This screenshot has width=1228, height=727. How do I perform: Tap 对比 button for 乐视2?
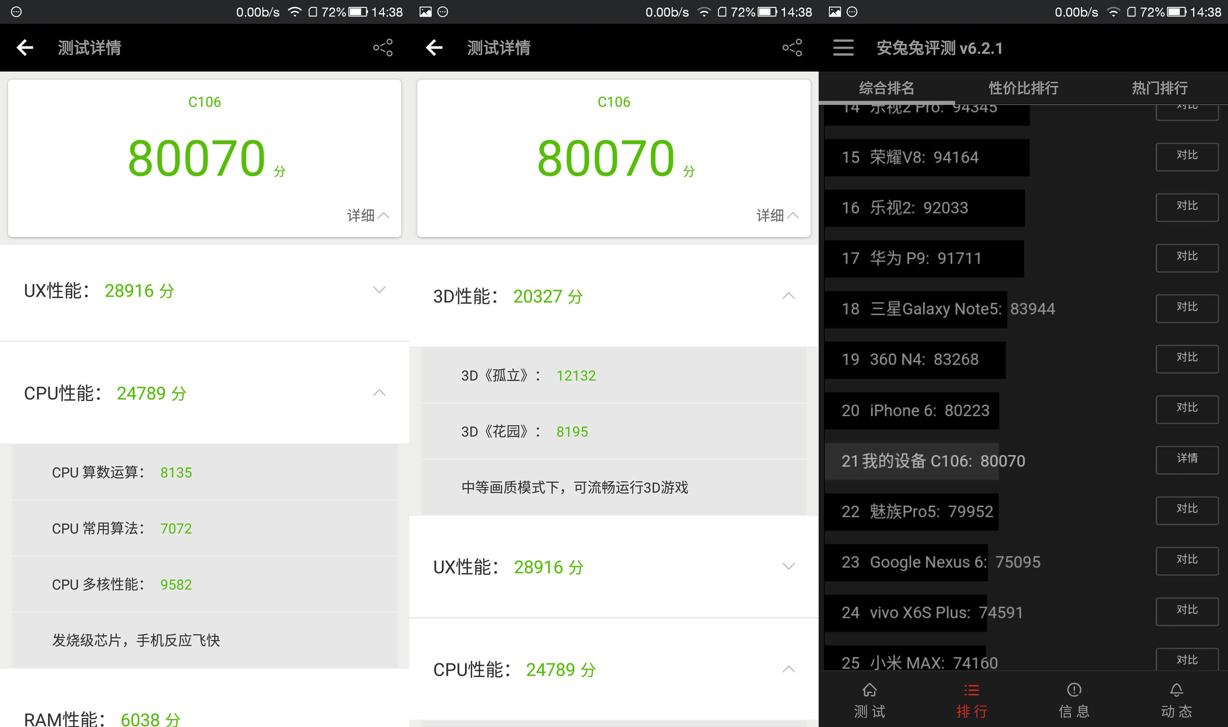tap(1187, 208)
